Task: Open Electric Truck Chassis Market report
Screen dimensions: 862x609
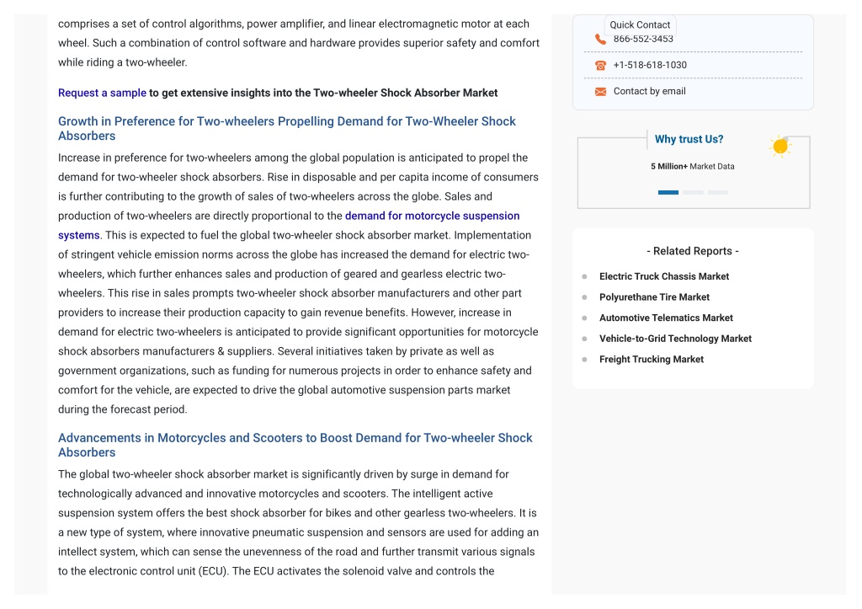Action: (x=664, y=277)
